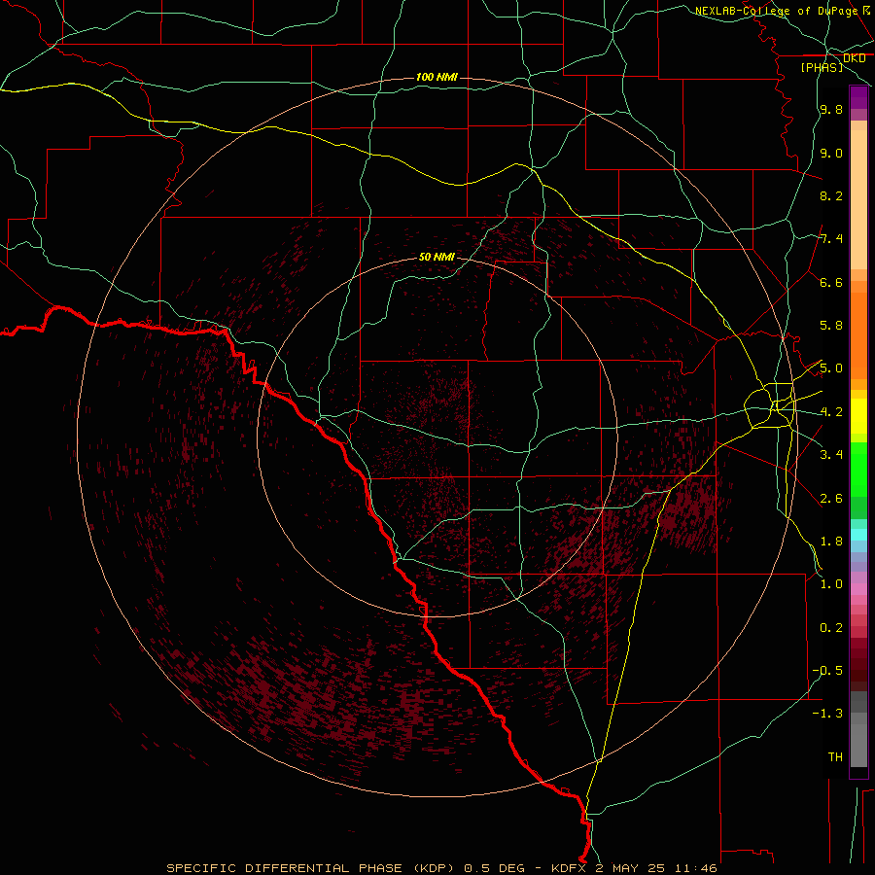Click the -0.5 legend value
The image size is (875, 875).
tap(827, 670)
